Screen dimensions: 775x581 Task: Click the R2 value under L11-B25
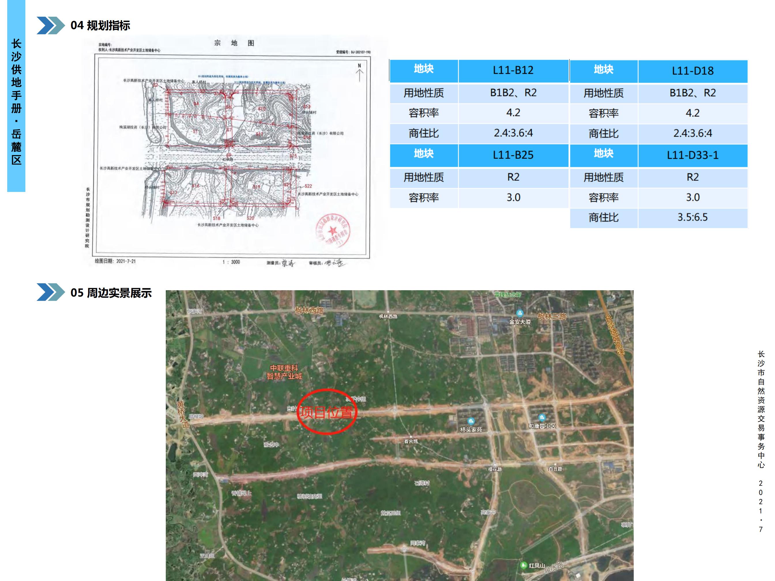[513, 178]
